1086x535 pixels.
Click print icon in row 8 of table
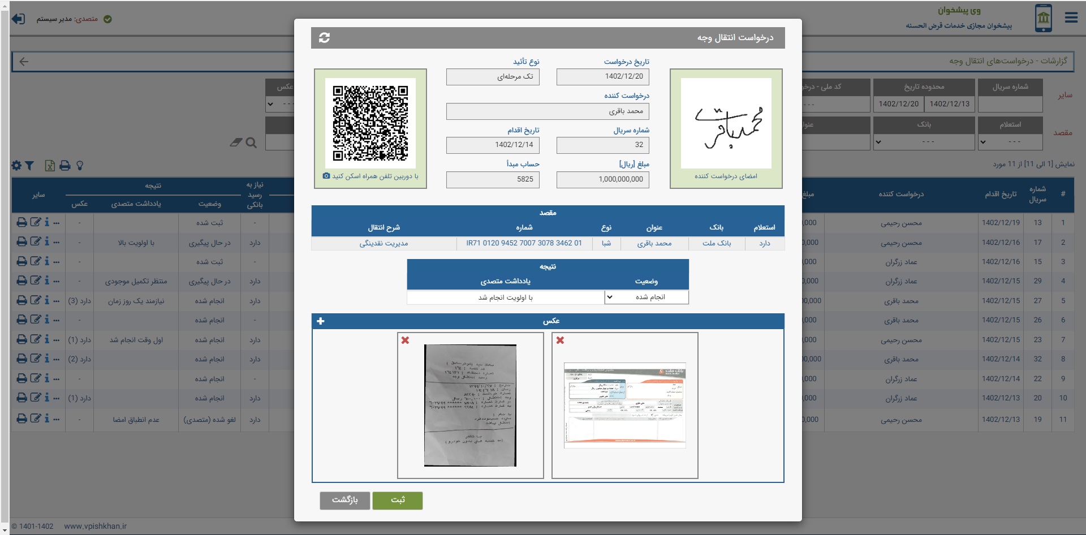(21, 359)
